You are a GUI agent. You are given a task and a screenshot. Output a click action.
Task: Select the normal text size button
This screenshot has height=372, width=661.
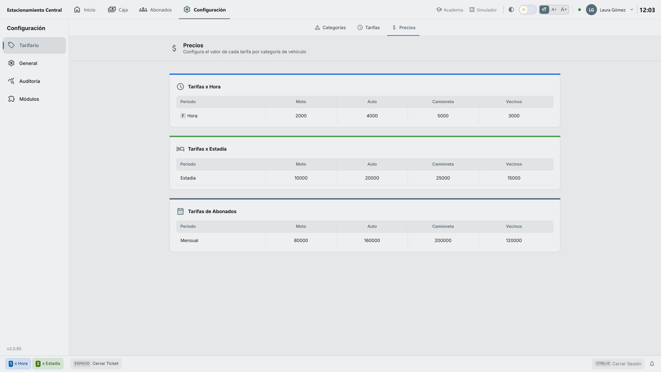click(x=544, y=10)
